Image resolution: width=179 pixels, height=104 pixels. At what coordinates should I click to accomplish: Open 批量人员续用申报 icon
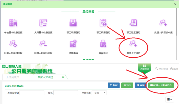point(13,43)
